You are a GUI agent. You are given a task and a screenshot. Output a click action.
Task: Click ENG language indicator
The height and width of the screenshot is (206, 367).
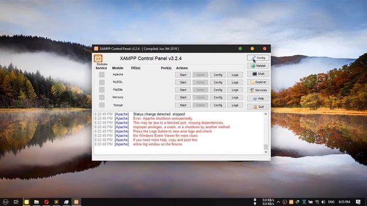point(331,202)
